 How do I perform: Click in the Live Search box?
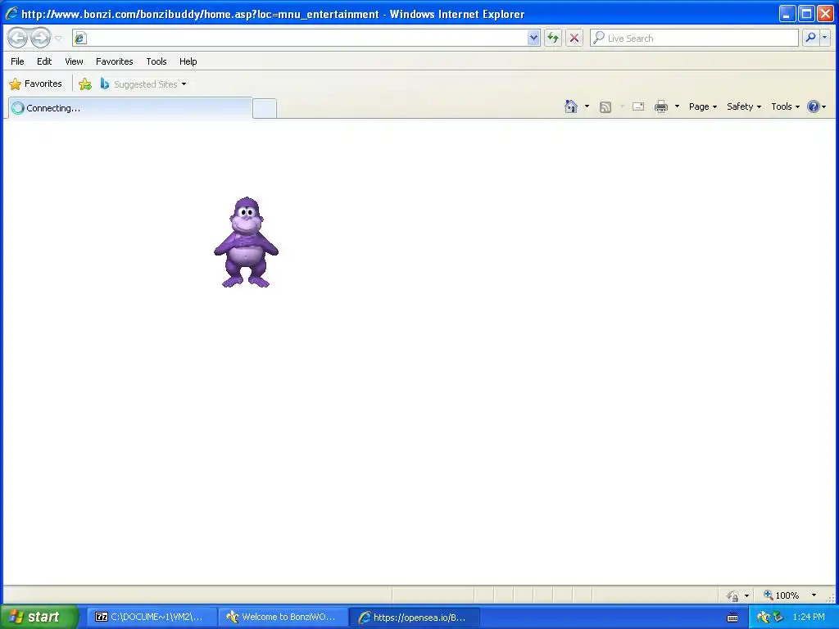tap(695, 38)
